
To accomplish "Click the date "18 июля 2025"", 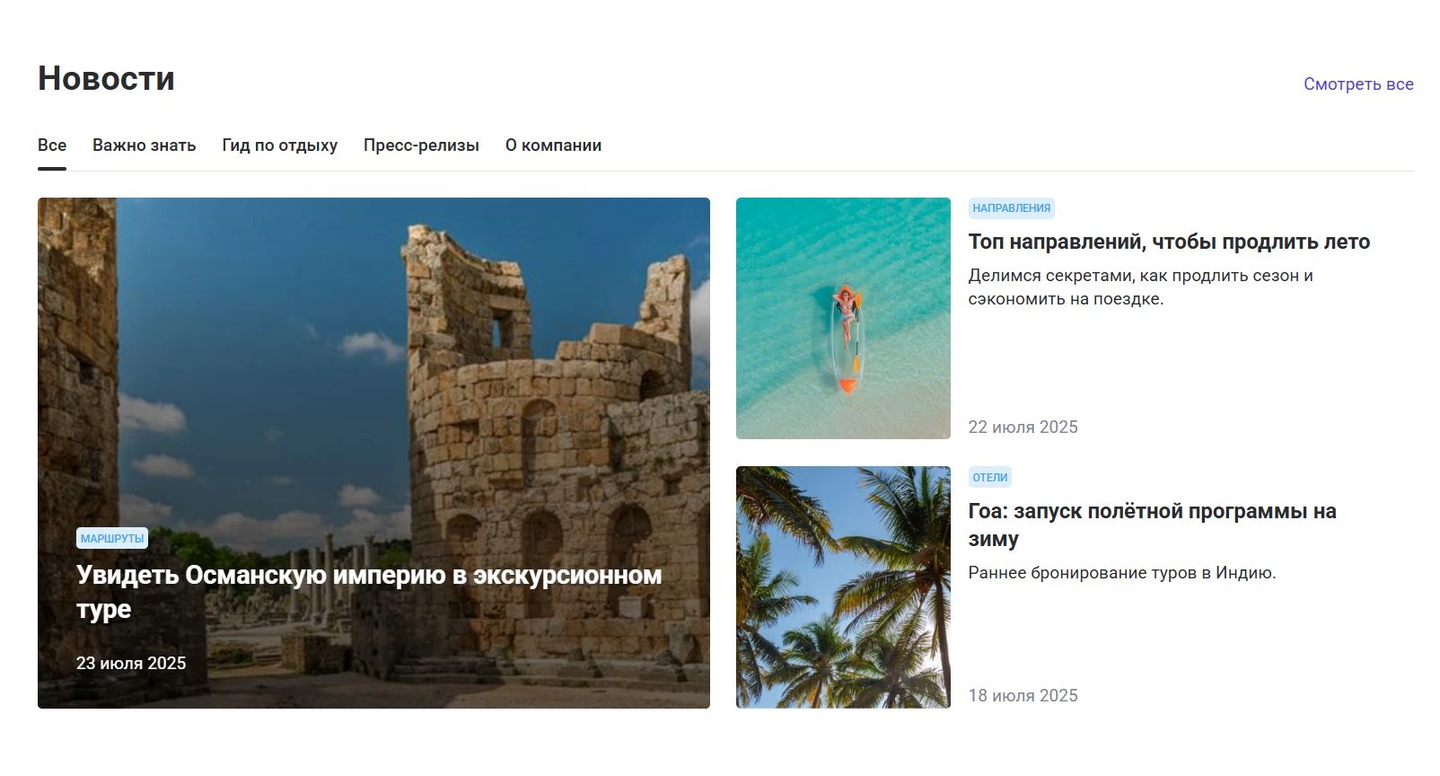I will click(1023, 696).
